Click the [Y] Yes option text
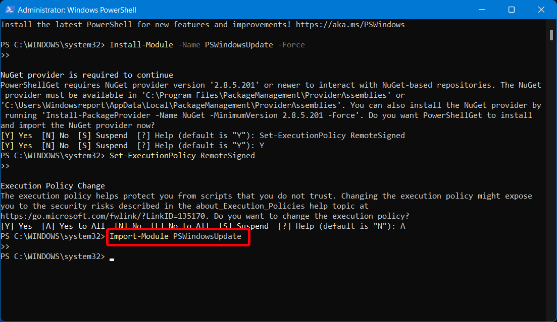The image size is (557, 322). 17,135
